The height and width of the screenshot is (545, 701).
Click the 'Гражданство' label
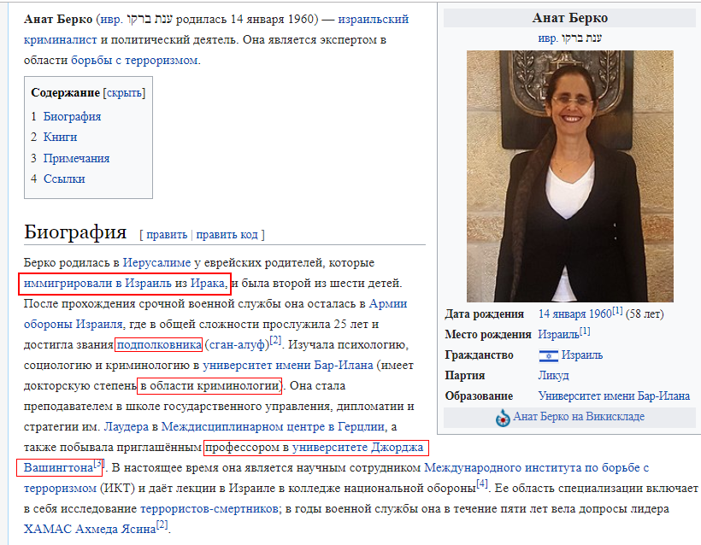479,355
